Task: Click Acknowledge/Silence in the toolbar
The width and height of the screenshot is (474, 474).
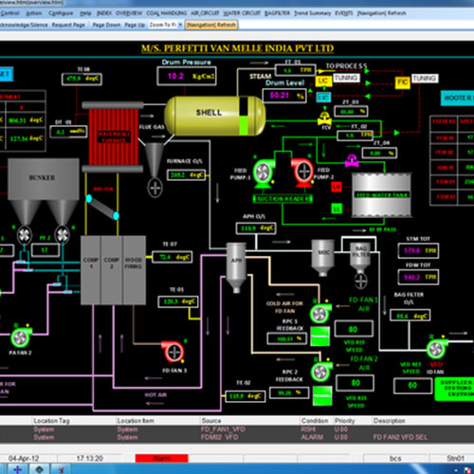Action: pos(24,25)
